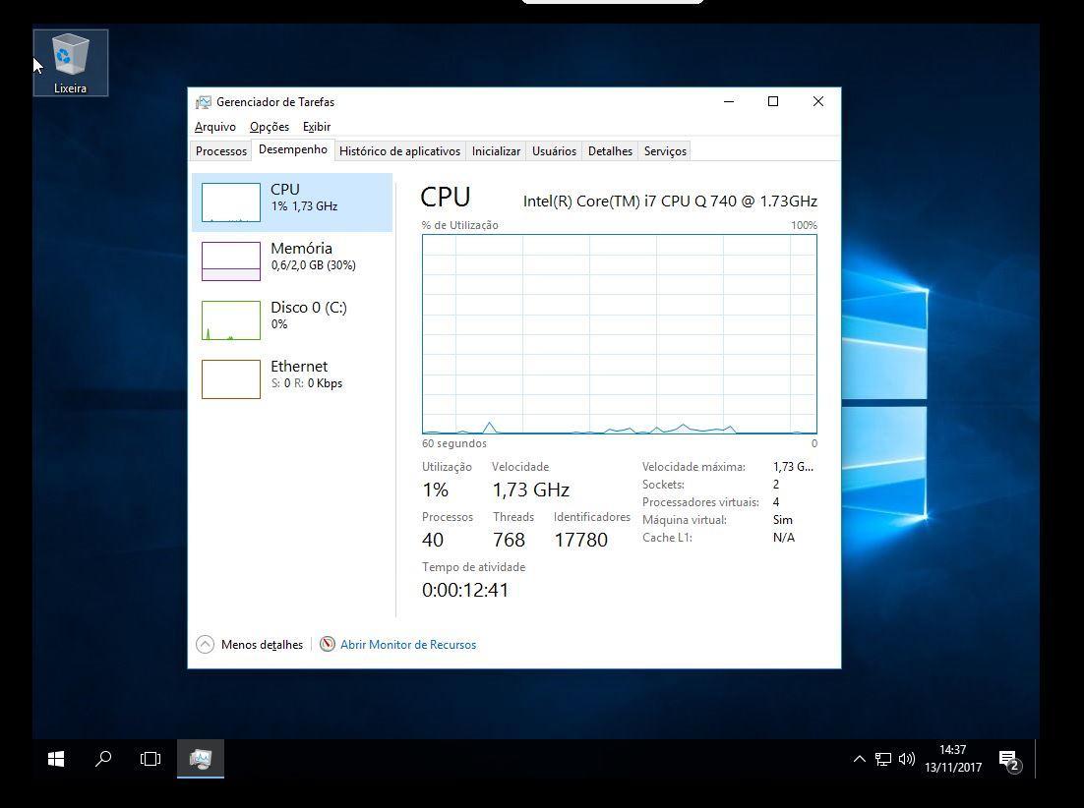Image resolution: width=1084 pixels, height=808 pixels.
Task: Click the Processadores virtuais label
Action: [x=700, y=502]
